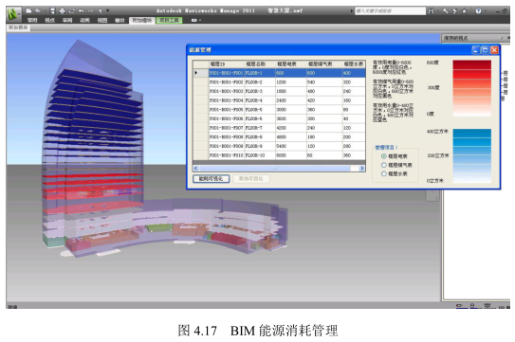Open the Help question mark icon
515x342 pixels.
[478, 10]
